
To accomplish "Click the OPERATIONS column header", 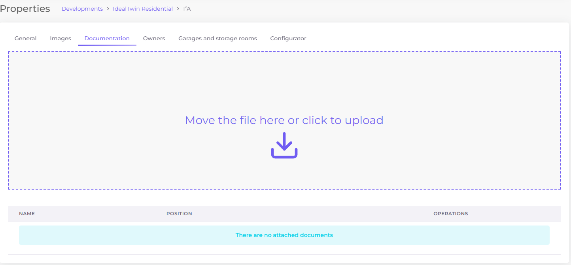I will [450, 214].
